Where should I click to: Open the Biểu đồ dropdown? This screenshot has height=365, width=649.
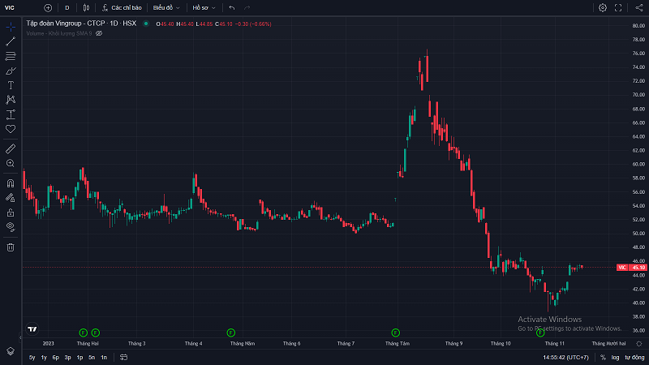pos(166,7)
